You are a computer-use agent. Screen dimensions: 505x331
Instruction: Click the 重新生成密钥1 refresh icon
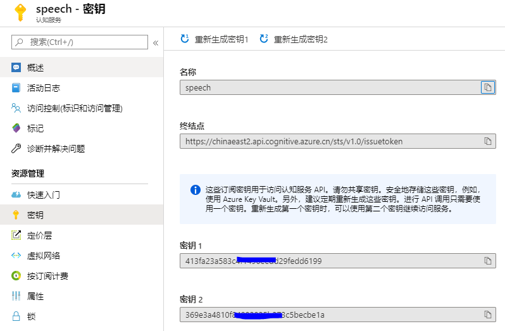185,39
